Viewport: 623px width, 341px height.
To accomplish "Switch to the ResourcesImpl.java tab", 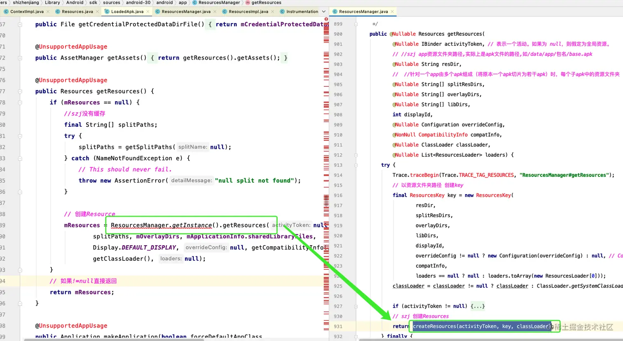I will 248,12.
